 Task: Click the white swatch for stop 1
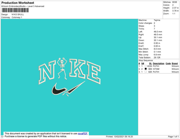click(146, 66)
